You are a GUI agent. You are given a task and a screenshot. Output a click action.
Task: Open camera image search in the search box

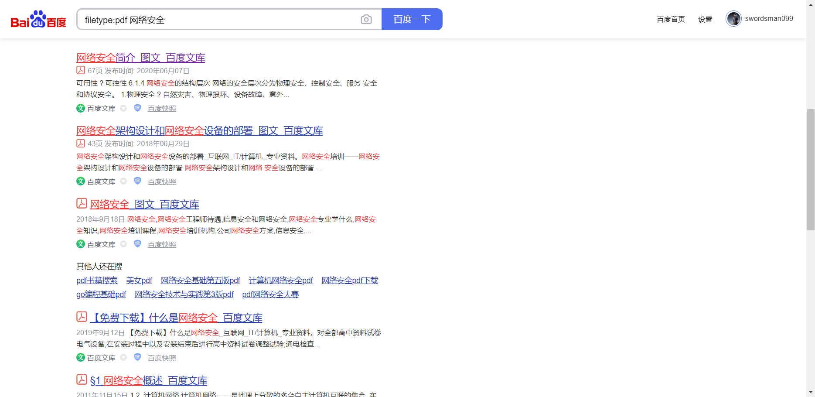tap(366, 19)
